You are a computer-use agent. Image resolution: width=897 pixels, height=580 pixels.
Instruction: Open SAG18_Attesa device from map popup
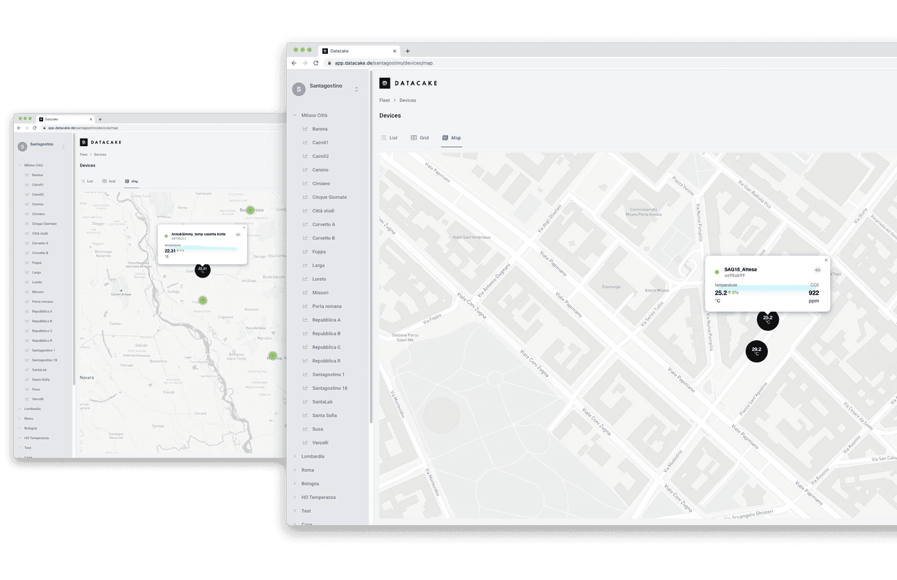740,269
